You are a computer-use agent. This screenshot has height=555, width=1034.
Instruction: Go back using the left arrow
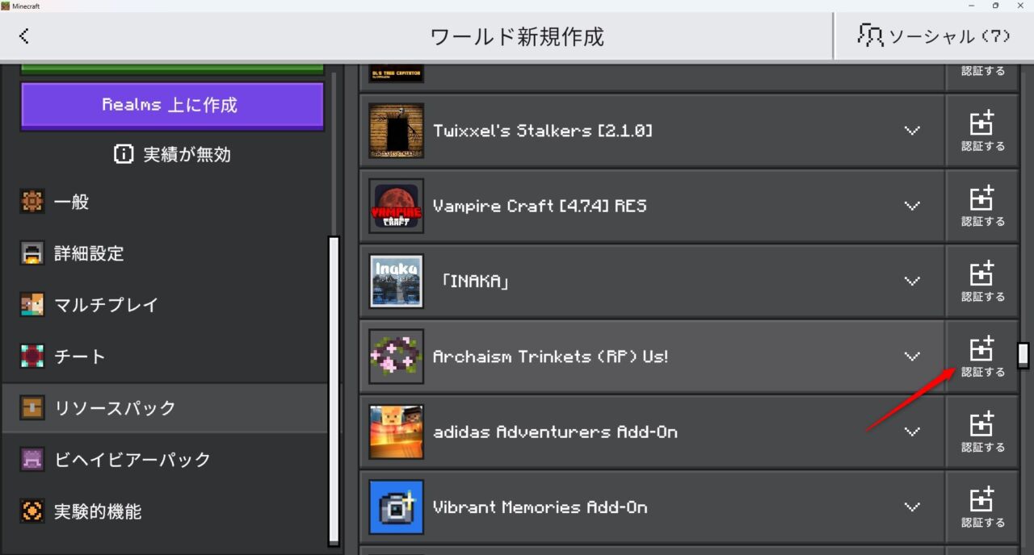click(x=24, y=35)
